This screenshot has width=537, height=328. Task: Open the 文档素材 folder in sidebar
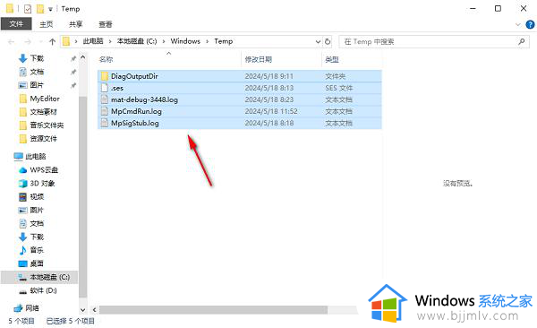(43, 112)
